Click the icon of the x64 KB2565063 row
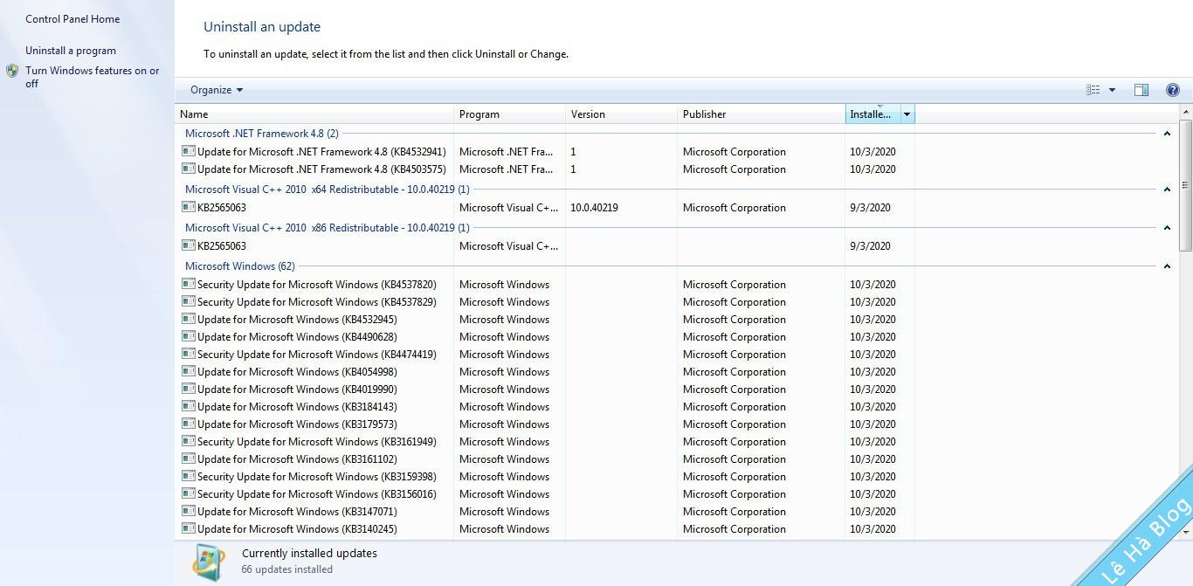 click(x=188, y=207)
